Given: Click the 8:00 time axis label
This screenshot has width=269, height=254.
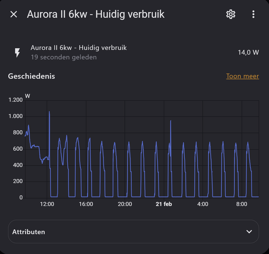Looking at the screenshot, I should tap(241, 204).
